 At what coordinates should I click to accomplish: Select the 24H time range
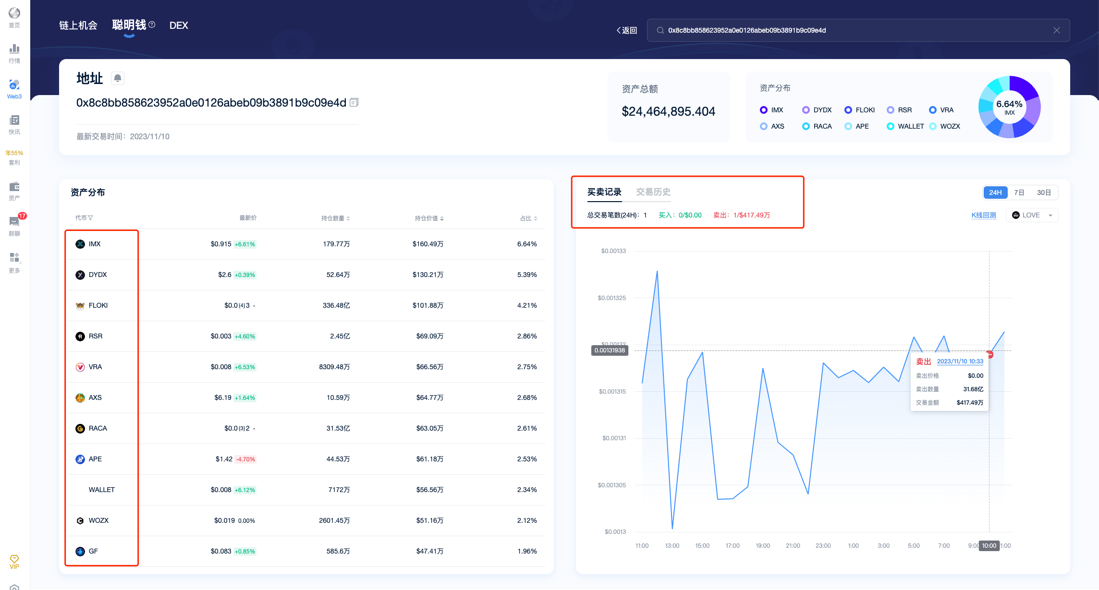(995, 193)
